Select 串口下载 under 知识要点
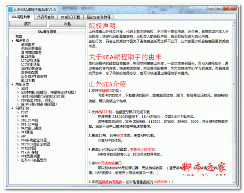 [x=28, y=80]
